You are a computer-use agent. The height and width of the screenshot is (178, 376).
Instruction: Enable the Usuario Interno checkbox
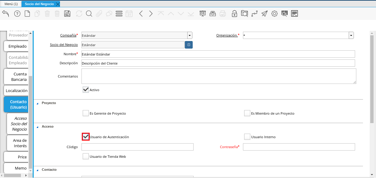(x=247, y=137)
